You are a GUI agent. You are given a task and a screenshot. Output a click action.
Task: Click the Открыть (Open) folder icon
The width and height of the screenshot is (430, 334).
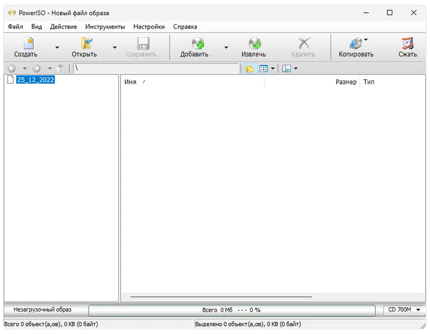tap(87, 43)
